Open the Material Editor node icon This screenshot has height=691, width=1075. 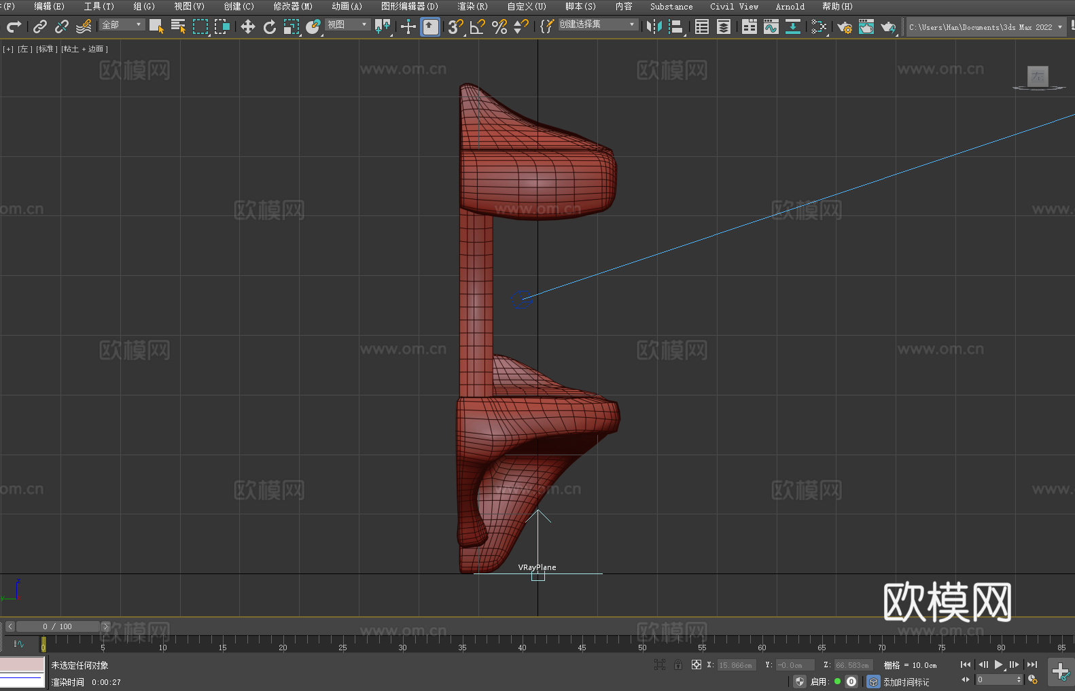[819, 26]
